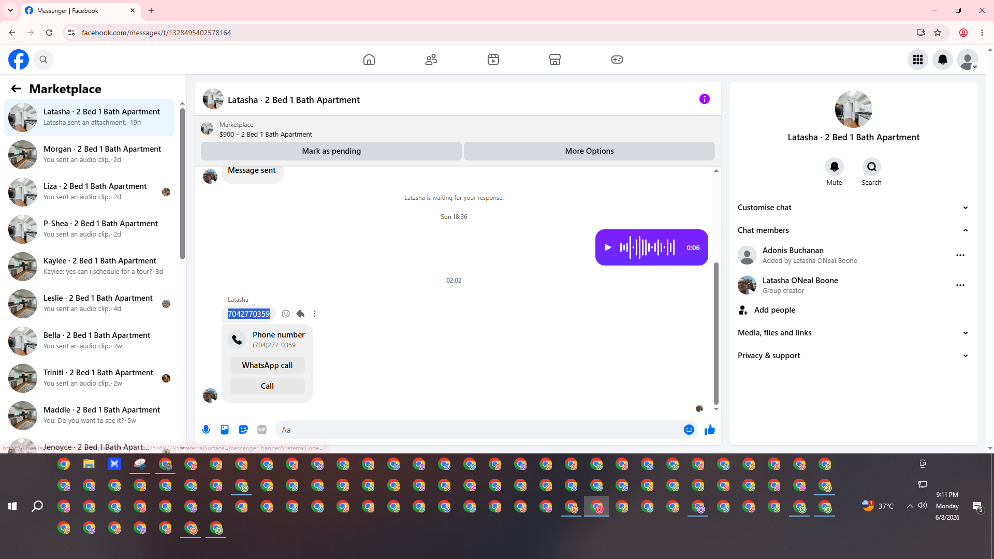The height and width of the screenshot is (559, 994).
Task: Open more options for the 7042770359 message
Action: pos(315,314)
